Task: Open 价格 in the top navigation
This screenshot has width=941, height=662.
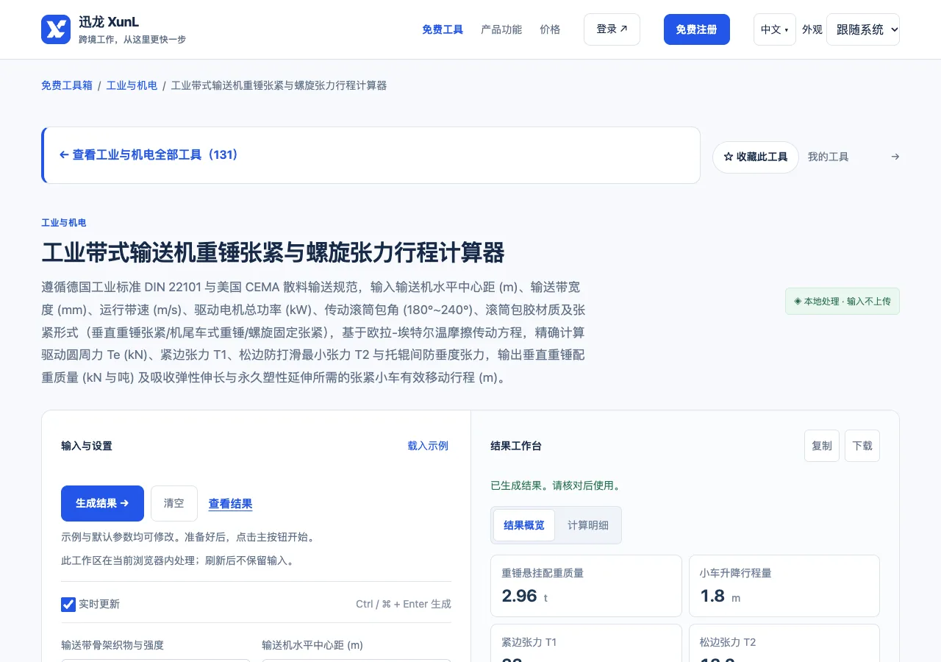Action: tap(550, 29)
